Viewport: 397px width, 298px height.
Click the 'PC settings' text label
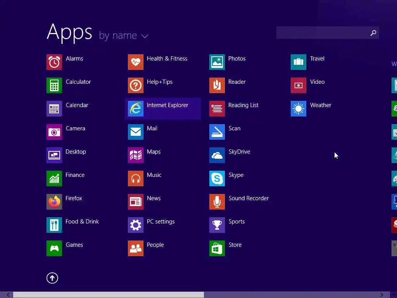click(x=161, y=222)
